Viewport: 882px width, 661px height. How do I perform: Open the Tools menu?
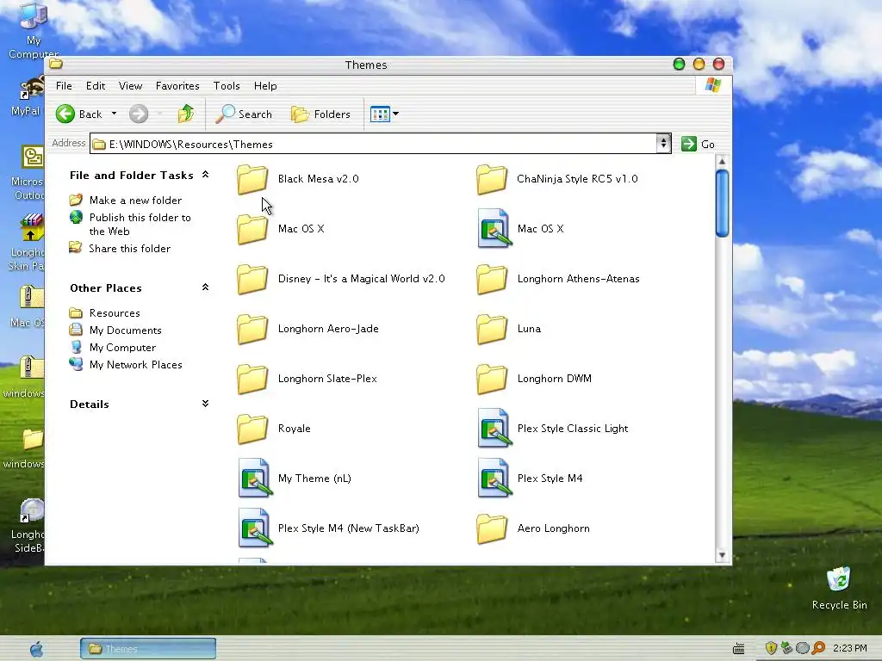click(x=227, y=86)
